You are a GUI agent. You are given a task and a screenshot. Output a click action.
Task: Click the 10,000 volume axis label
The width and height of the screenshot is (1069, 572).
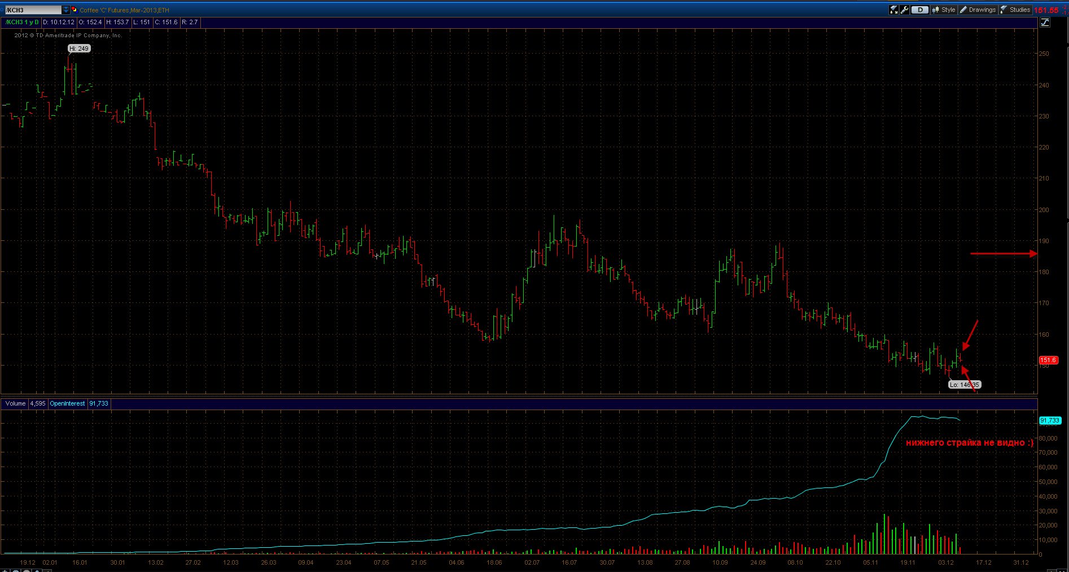[x=1048, y=540]
